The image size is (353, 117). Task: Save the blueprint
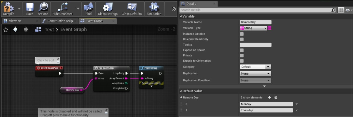point(30,9)
